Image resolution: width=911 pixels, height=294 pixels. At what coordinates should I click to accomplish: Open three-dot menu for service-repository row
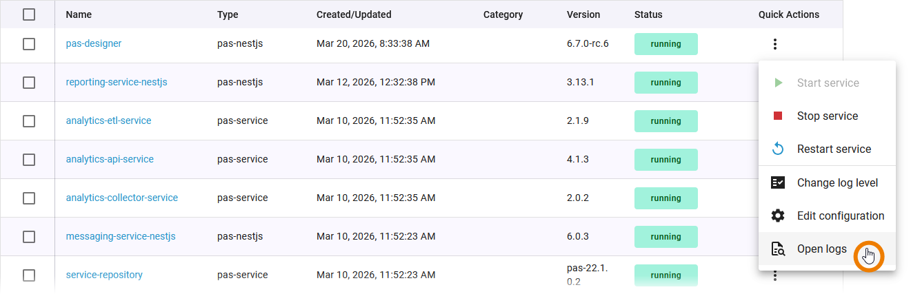[x=775, y=275]
